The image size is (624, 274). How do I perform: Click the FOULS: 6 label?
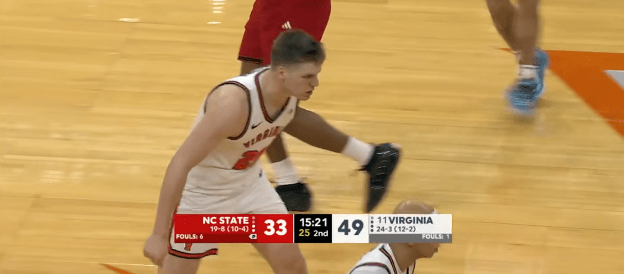pos(190,237)
